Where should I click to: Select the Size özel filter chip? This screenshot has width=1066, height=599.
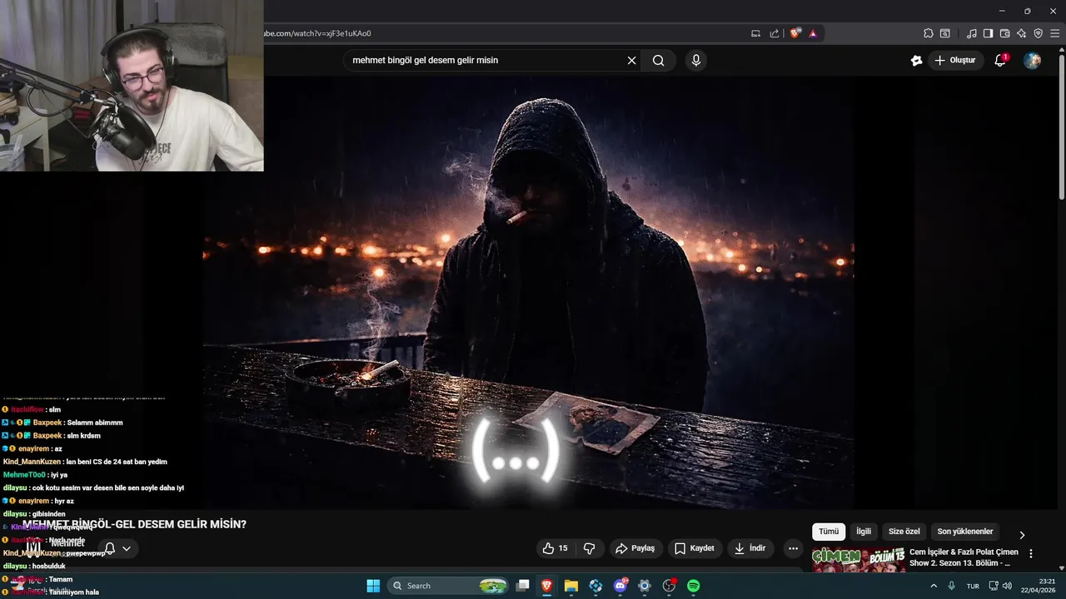coord(904,532)
